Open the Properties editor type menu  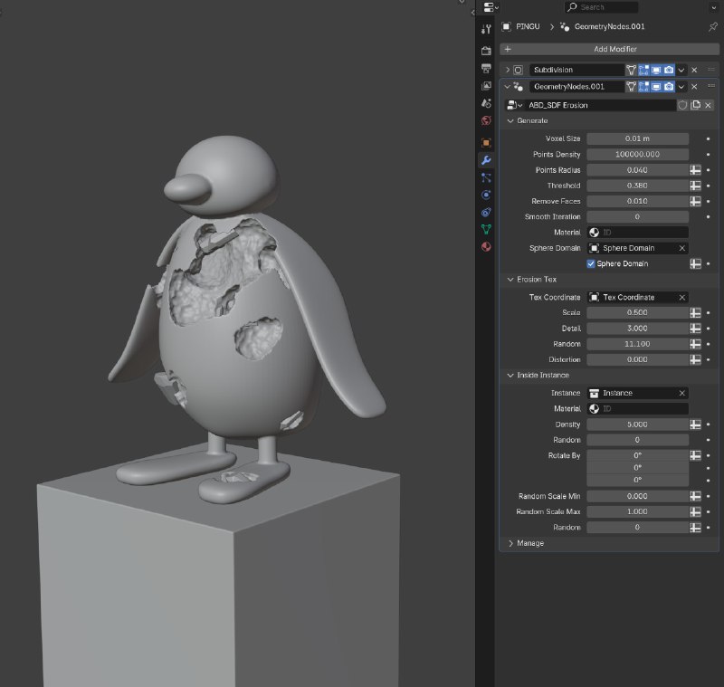491,7
